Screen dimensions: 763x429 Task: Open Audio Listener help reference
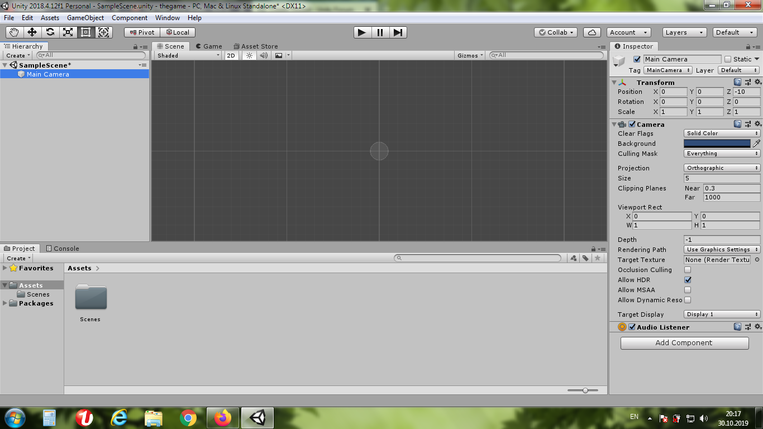click(x=738, y=327)
